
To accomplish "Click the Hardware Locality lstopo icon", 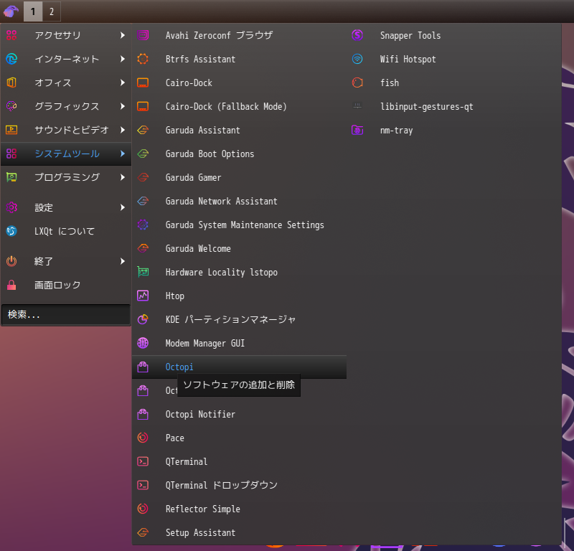I will click(x=143, y=272).
